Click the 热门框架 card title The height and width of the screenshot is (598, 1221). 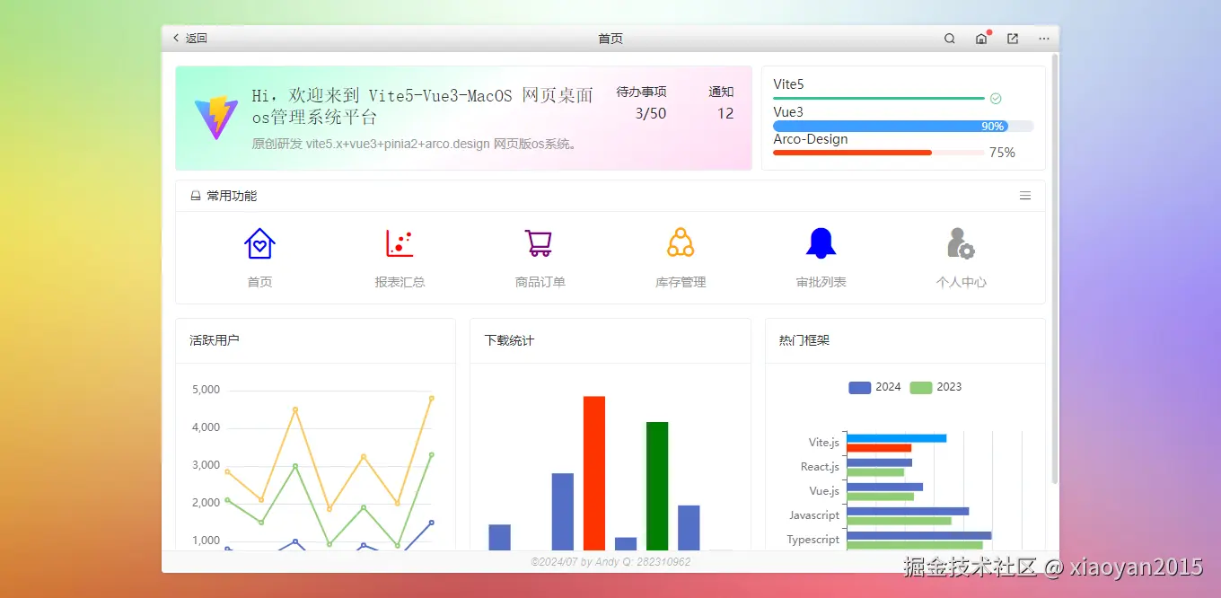tap(804, 340)
